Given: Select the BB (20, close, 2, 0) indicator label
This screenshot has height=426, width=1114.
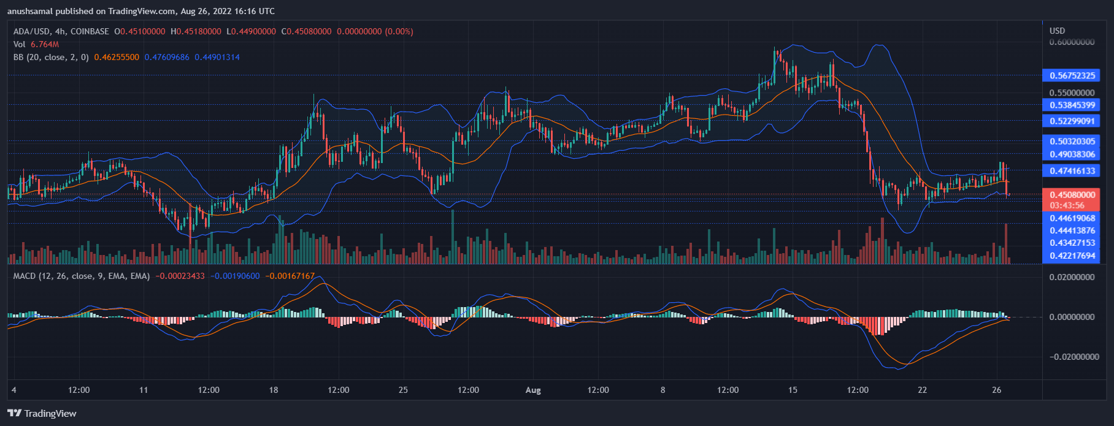Looking at the screenshot, I should (51, 57).
